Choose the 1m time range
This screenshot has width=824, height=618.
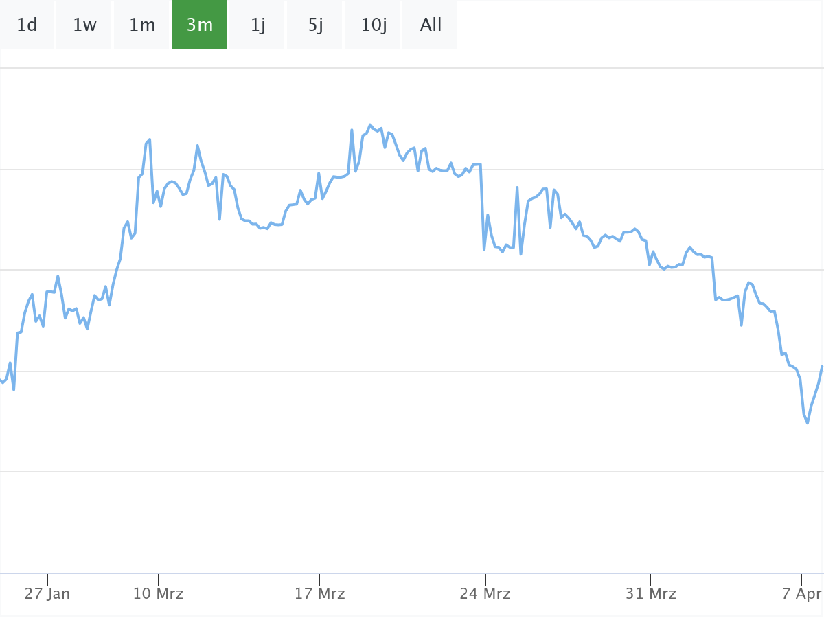coord(142,25)
